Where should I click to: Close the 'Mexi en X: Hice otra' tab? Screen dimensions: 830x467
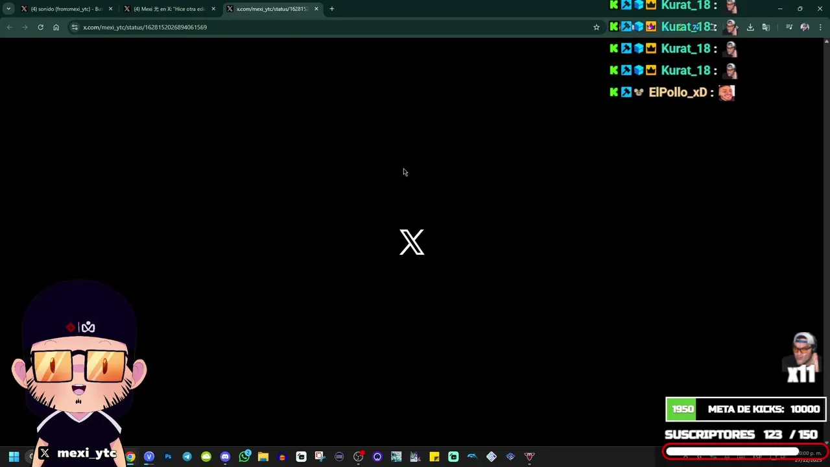point(213,9)
